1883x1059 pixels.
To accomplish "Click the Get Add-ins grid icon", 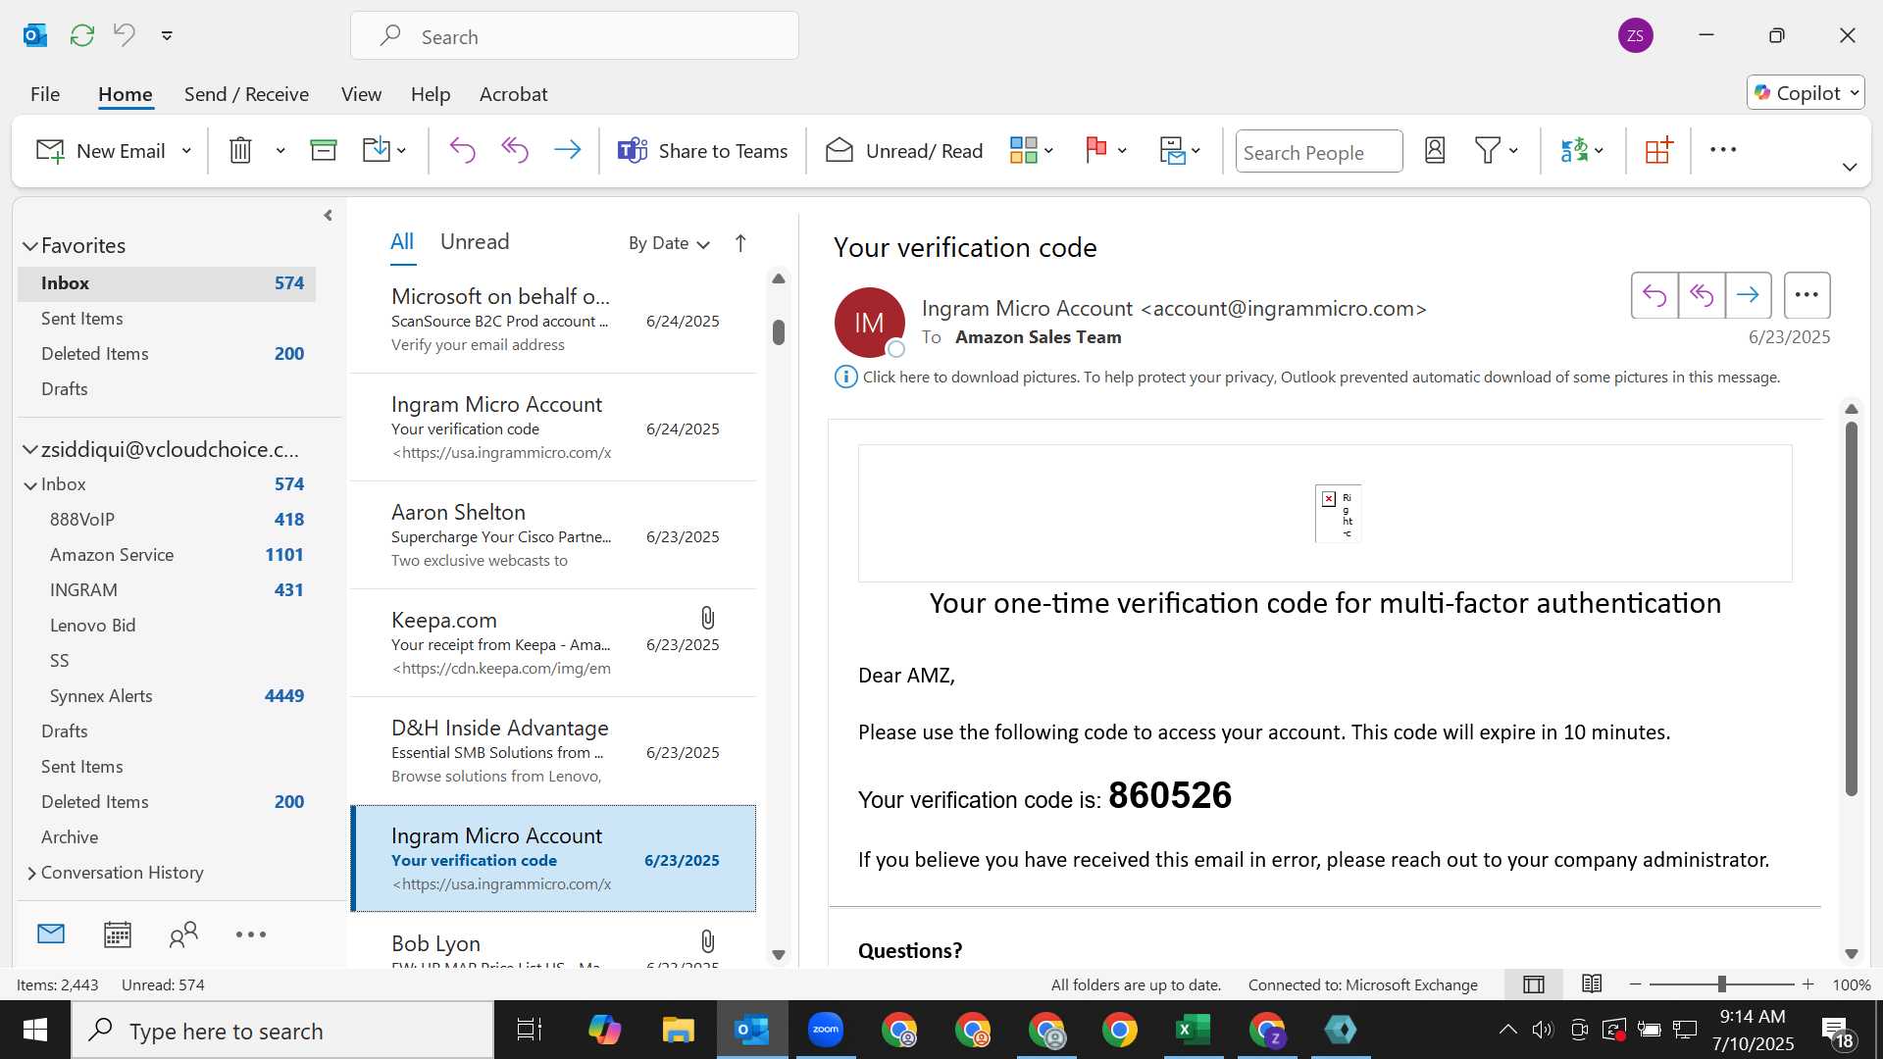I will click(1658, 150).
